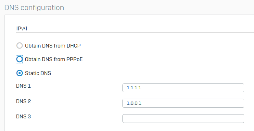Choose the Obtain DNS from PPPoE option
The height and width of the screenshot is (131, 254).
tap(19, 59)
